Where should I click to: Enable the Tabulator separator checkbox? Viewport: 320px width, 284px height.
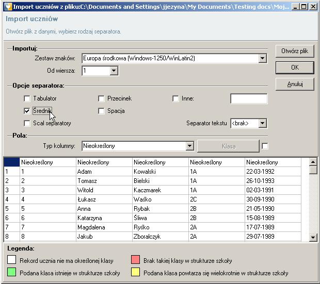pyautogui.click(x=27, y=98)
